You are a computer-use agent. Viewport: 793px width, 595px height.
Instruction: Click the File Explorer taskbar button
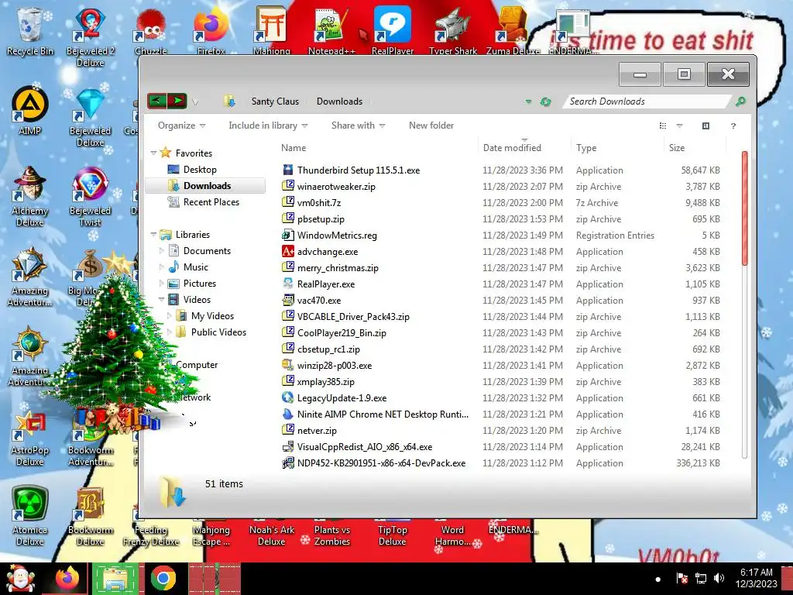coord(115,578)
